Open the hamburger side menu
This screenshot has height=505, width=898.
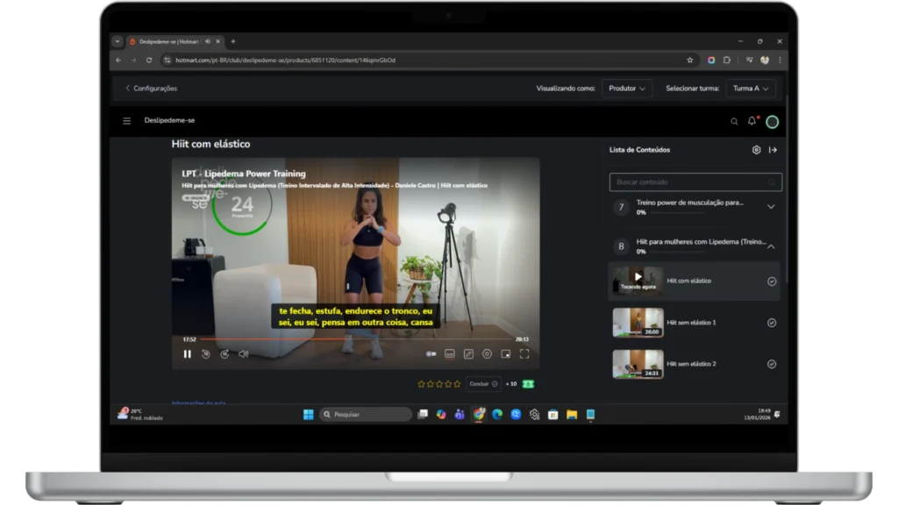tap(127, 121)
